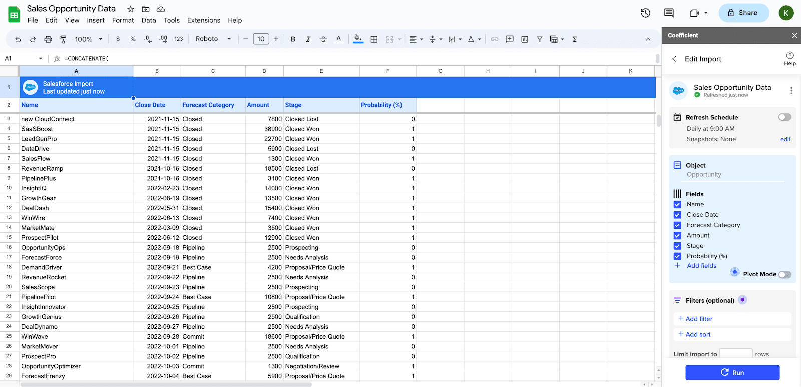This screenshot has height=387, width=801.
Task: Open the Name box dropdown arrow
Action: 41,59
